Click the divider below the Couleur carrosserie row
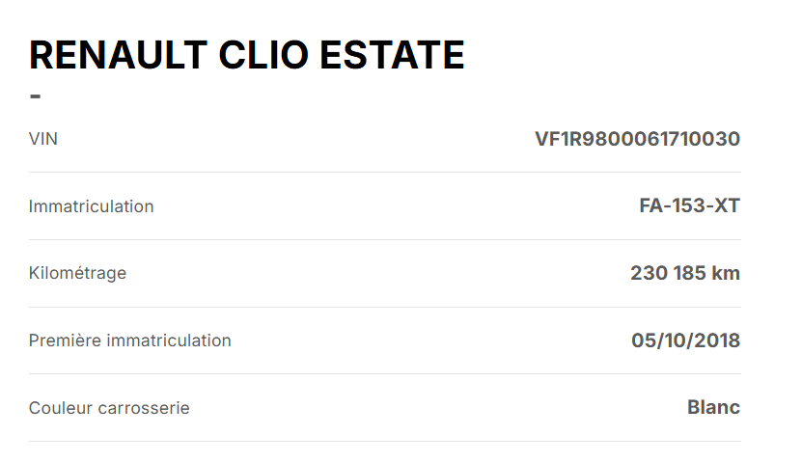 tap(385, 442)
